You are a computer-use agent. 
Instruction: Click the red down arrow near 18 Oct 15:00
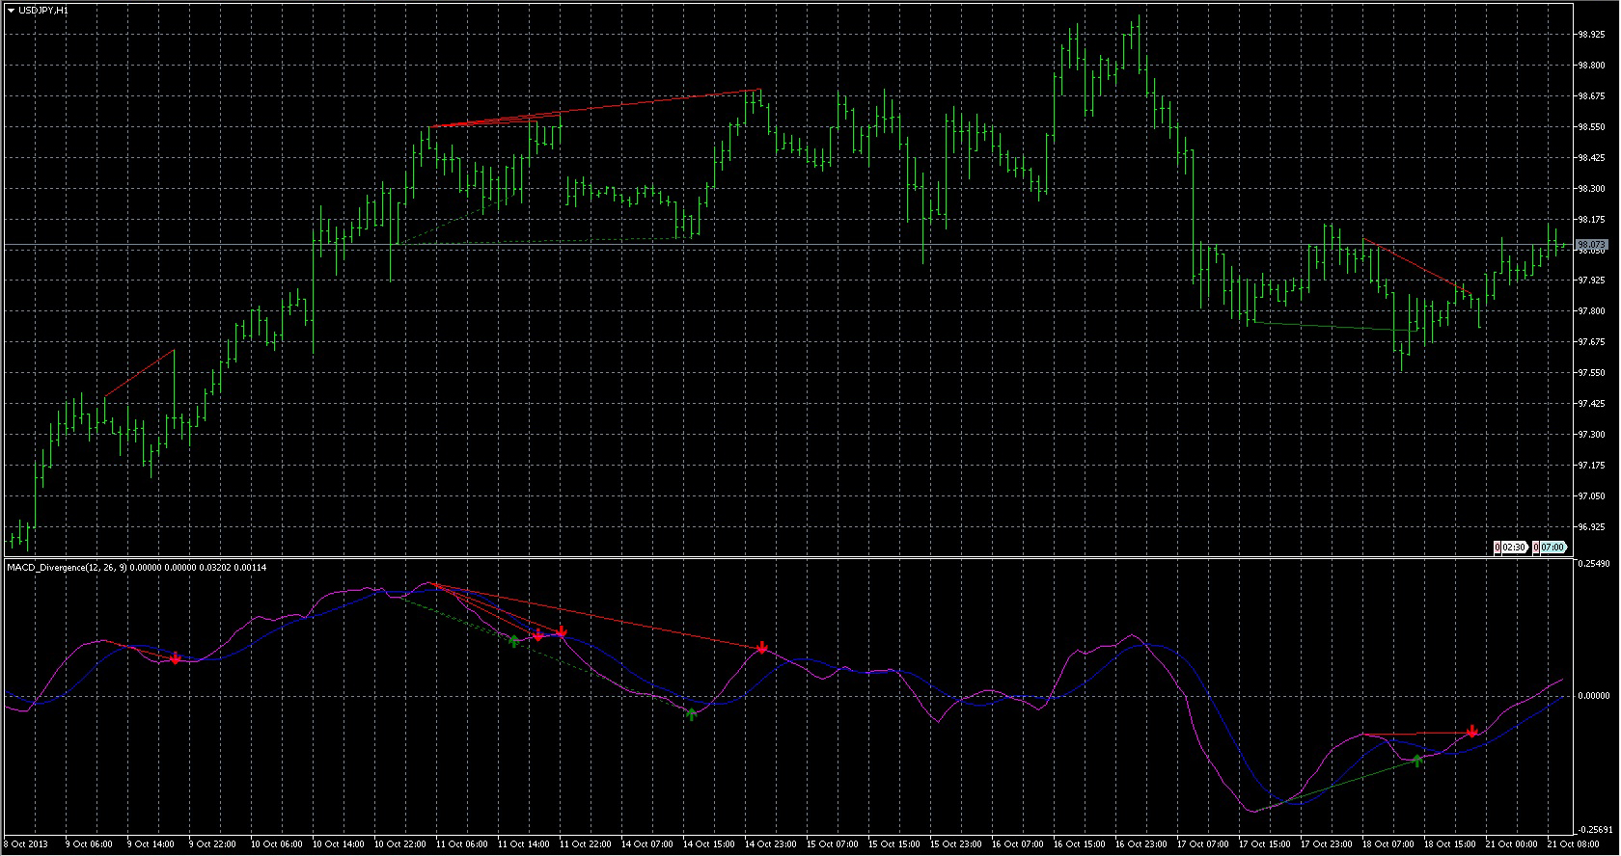[1472, 732]
